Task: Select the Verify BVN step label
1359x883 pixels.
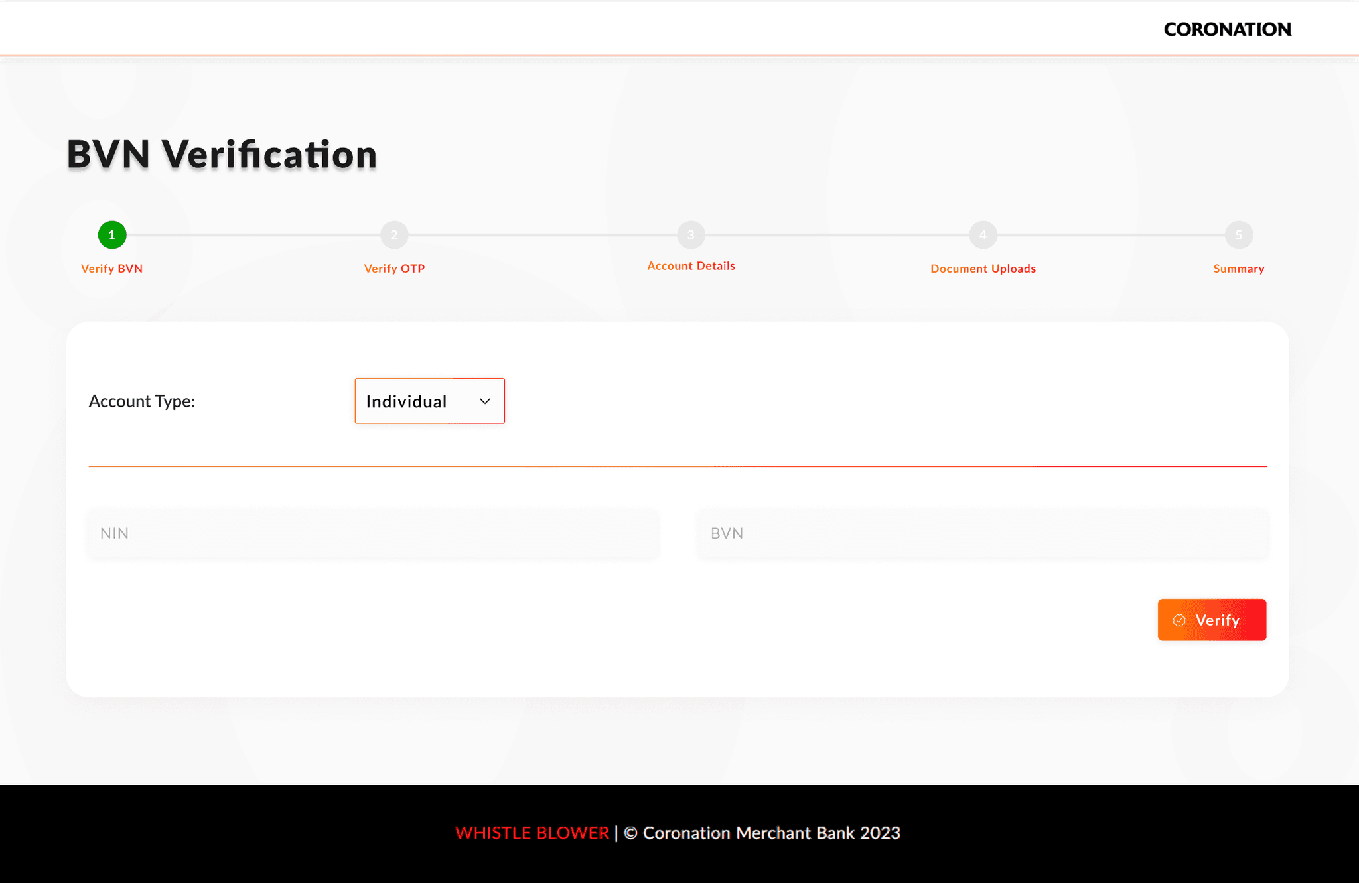Action: (x=111, y=269)
